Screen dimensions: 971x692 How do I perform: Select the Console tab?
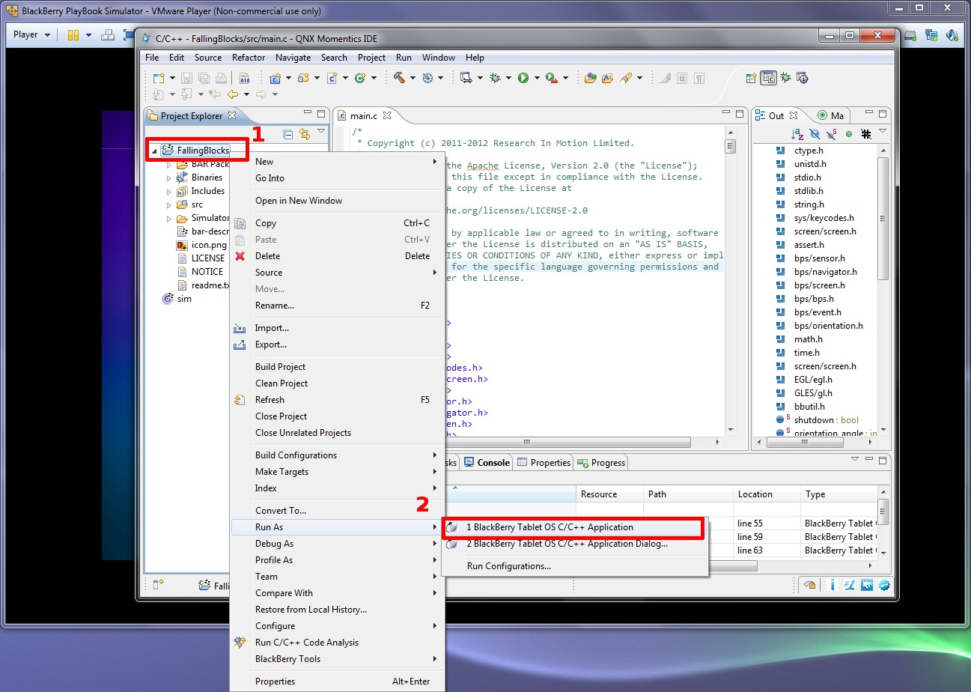point(487,463)
